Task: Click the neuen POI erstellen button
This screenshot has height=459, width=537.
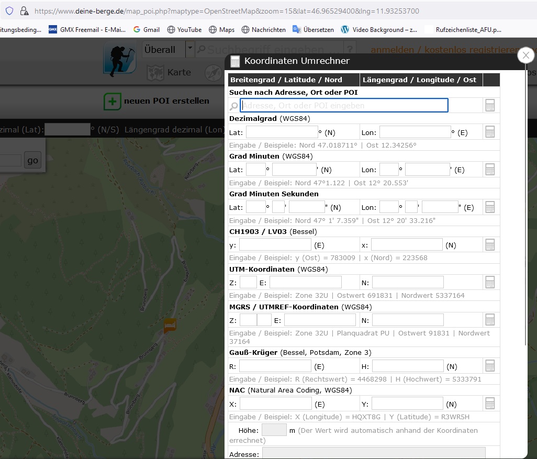Action: point(156,101)
